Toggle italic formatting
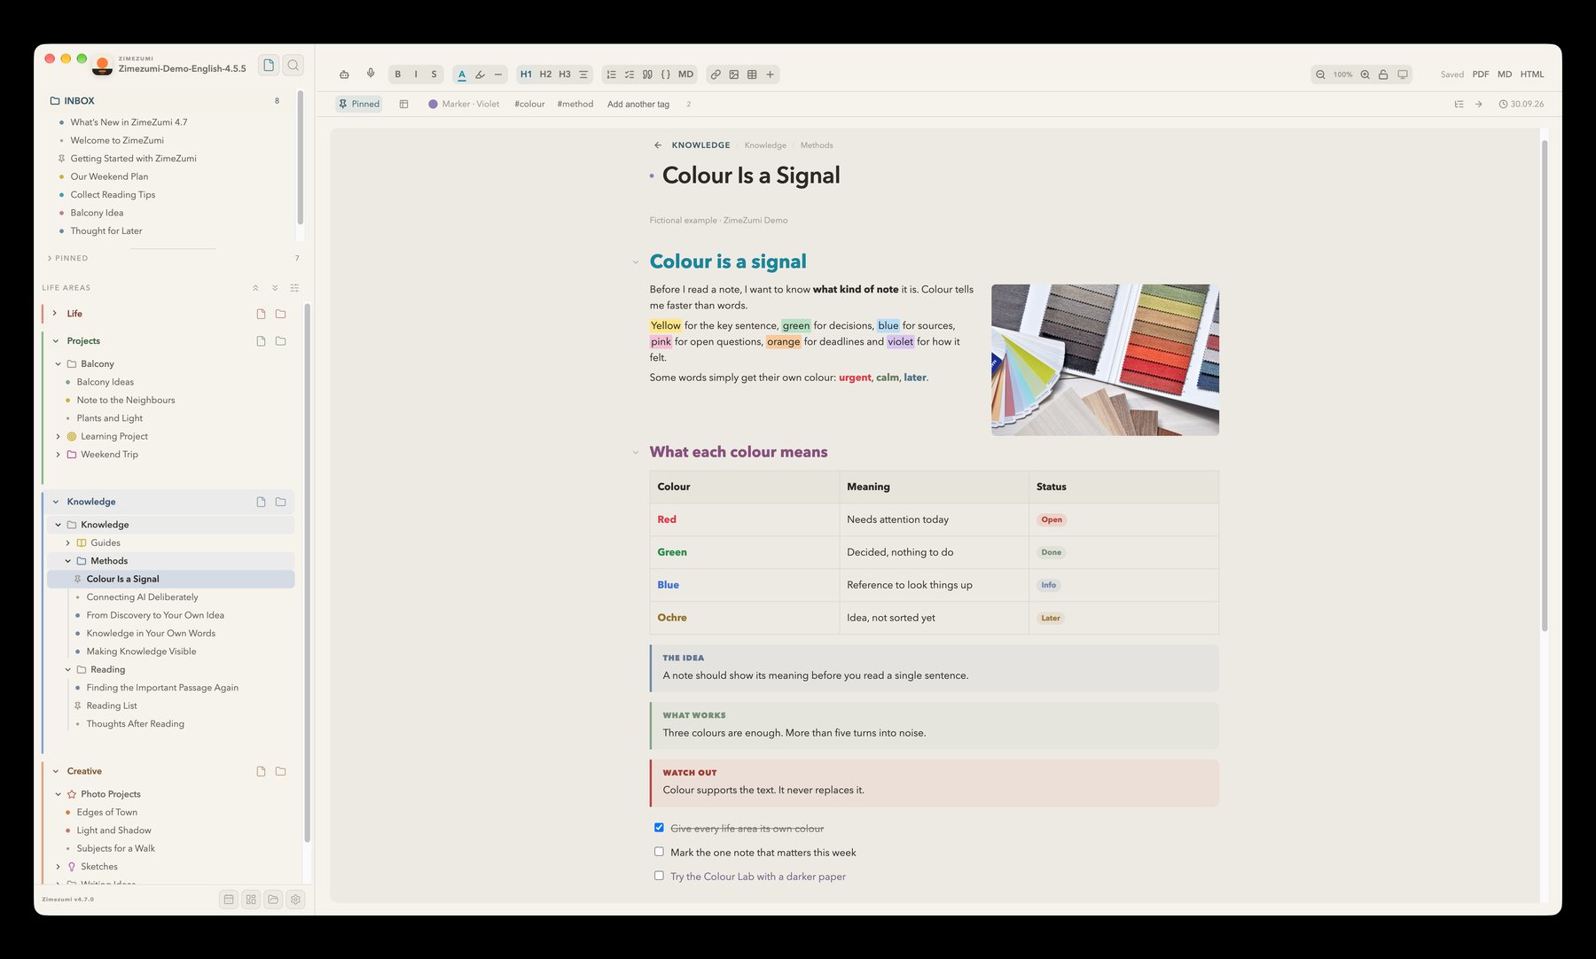This screenshot has width=1596, height=959. (x=416, y=74)
